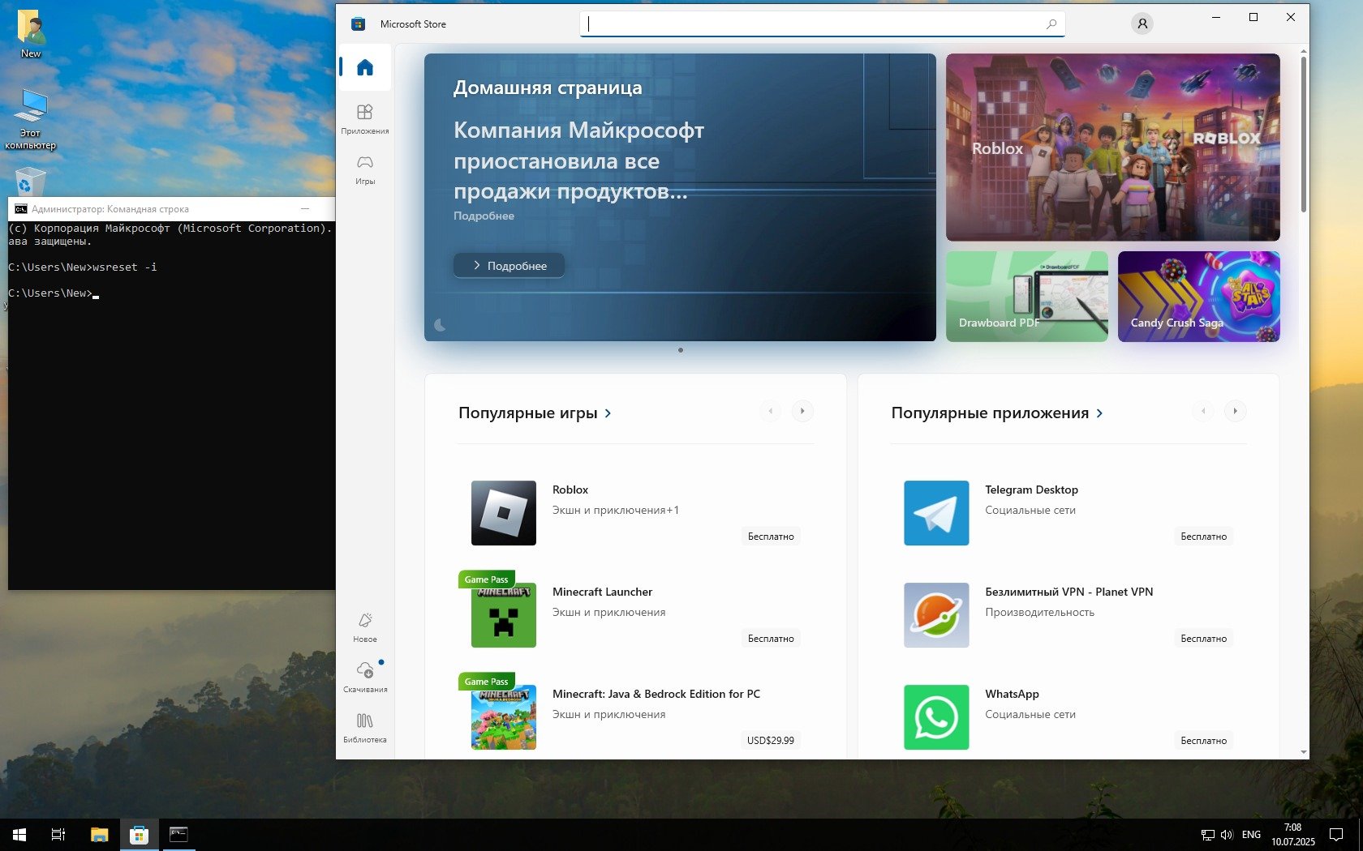The image size is (1363, 851).
Task: Open the Roblox featured banner thumbnail
Action: [x=1112, y=148]
